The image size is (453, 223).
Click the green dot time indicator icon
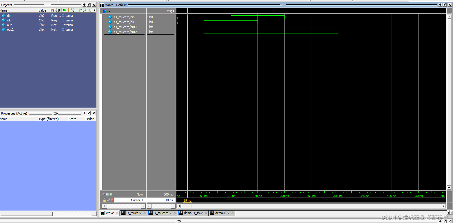point(64,10)
